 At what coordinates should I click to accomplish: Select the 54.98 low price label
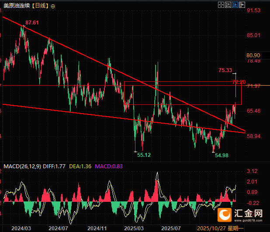click(222, 156)
